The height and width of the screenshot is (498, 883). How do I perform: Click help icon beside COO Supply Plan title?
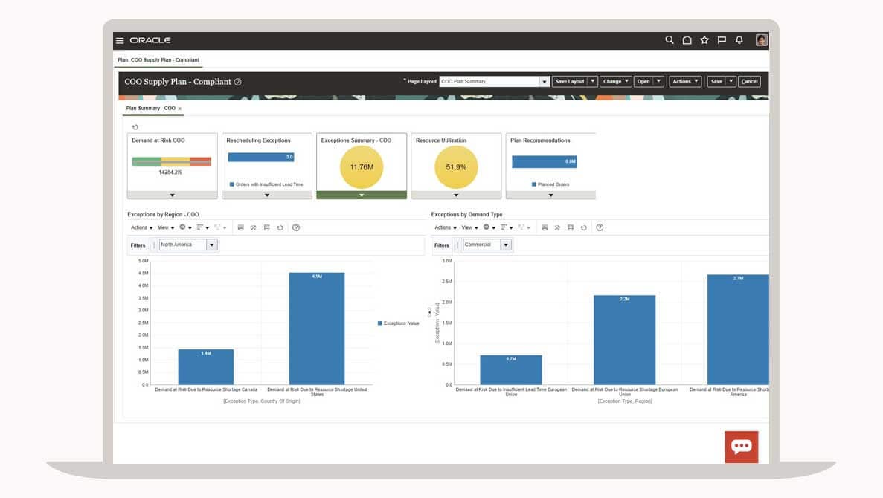[x=238, y=82]
